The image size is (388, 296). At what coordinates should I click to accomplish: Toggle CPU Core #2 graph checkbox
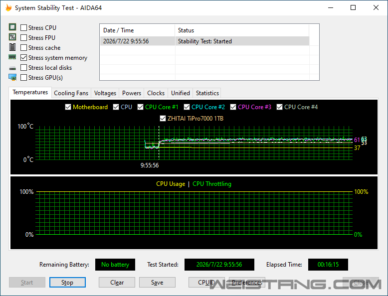point(187,107)
